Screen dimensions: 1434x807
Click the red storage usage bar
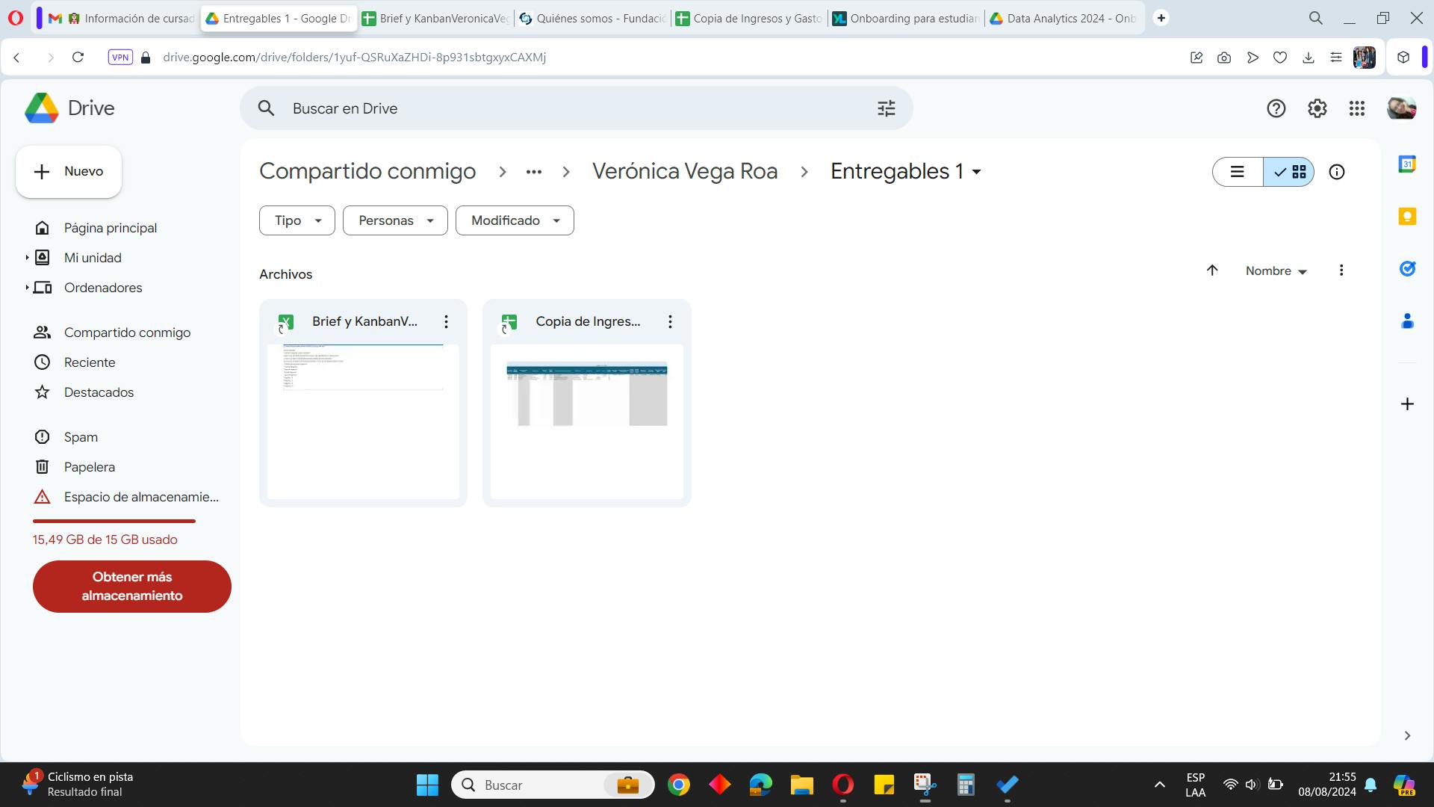[x=114, y=521]
